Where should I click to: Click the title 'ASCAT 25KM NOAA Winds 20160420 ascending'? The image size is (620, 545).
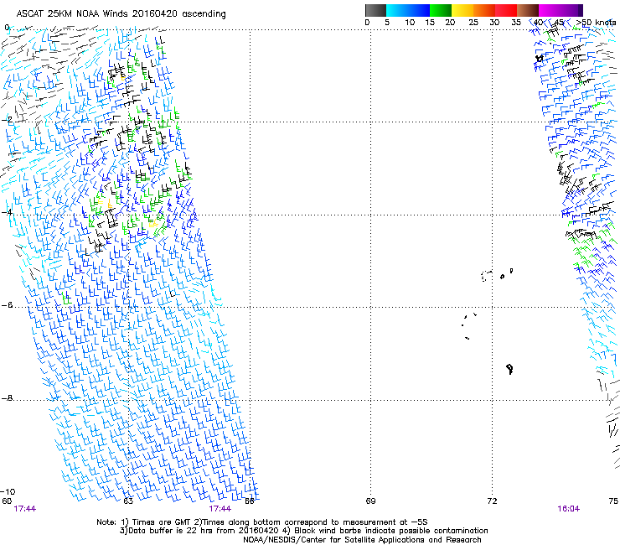point(121,14)
